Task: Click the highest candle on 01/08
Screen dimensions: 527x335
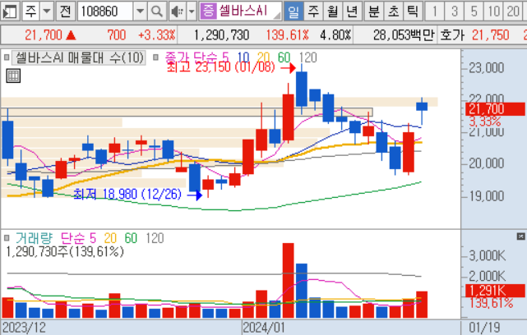Action: (302, 89)
